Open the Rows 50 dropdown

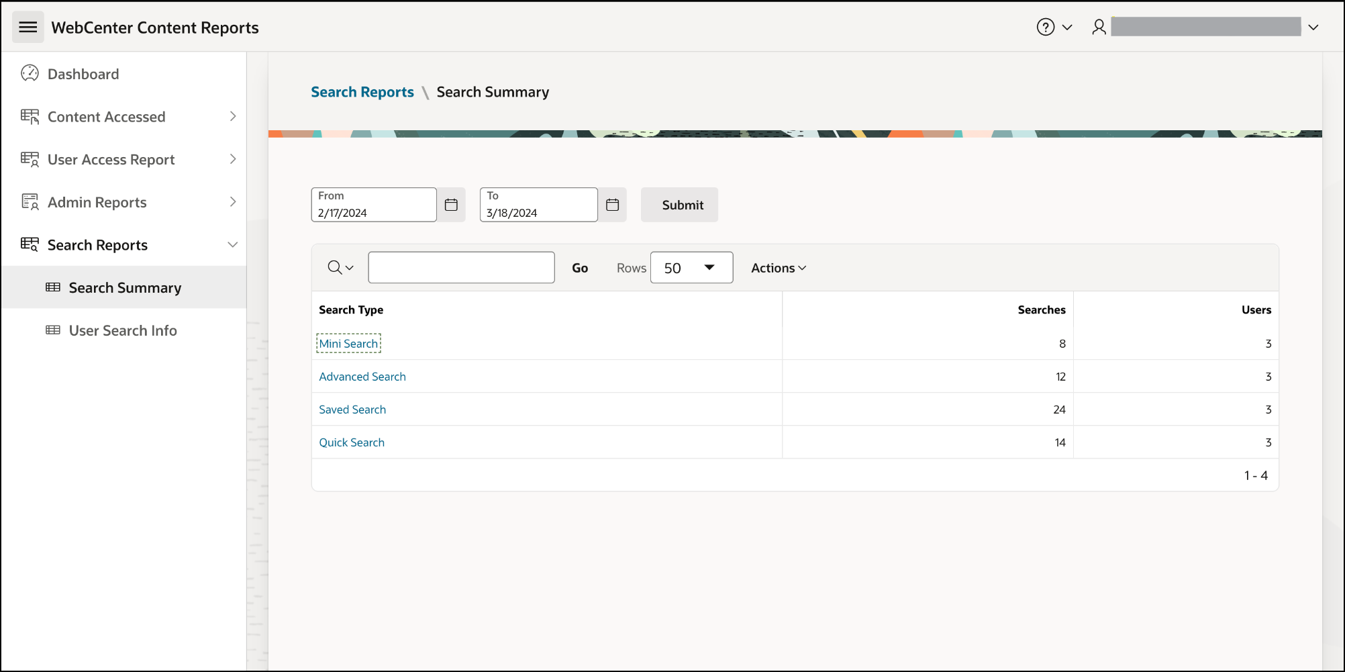pyautogui.click(x=691, y=268)
